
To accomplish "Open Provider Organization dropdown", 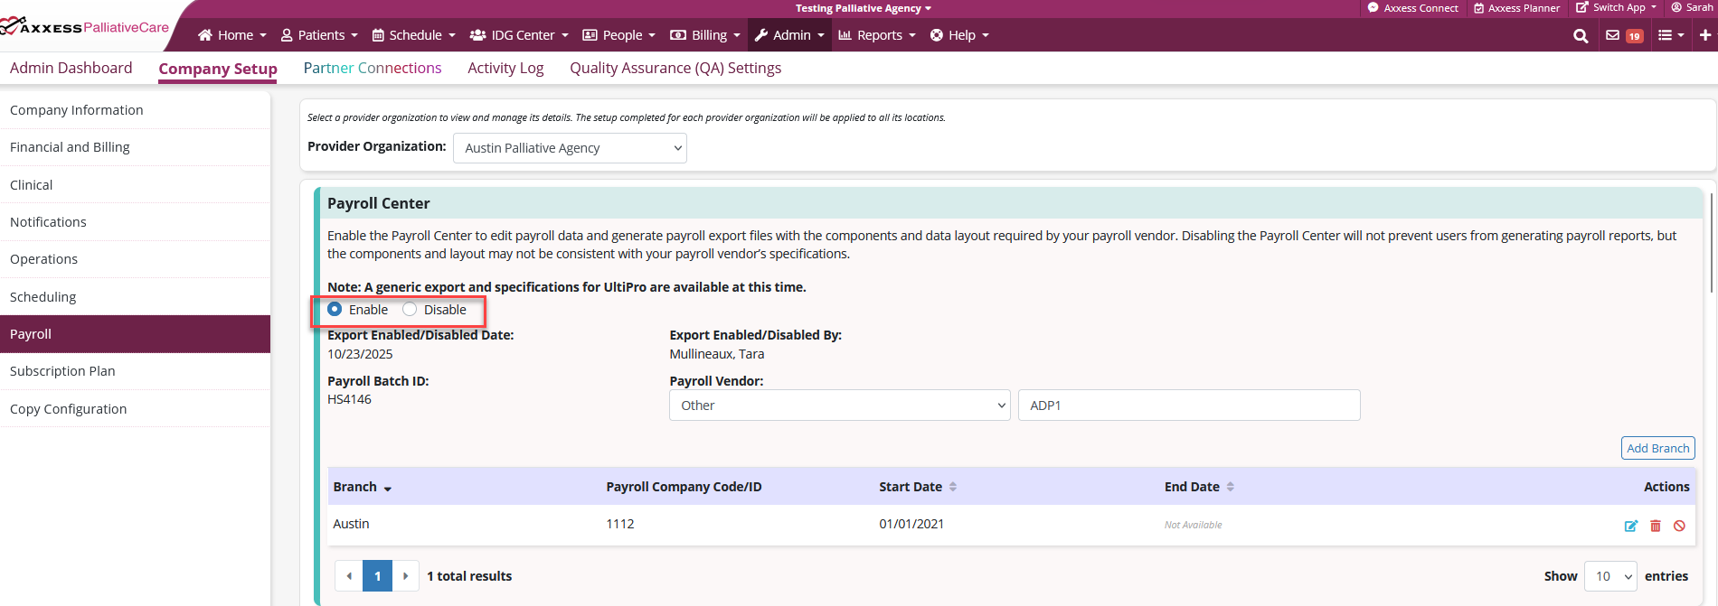I will tap(570, 148).
